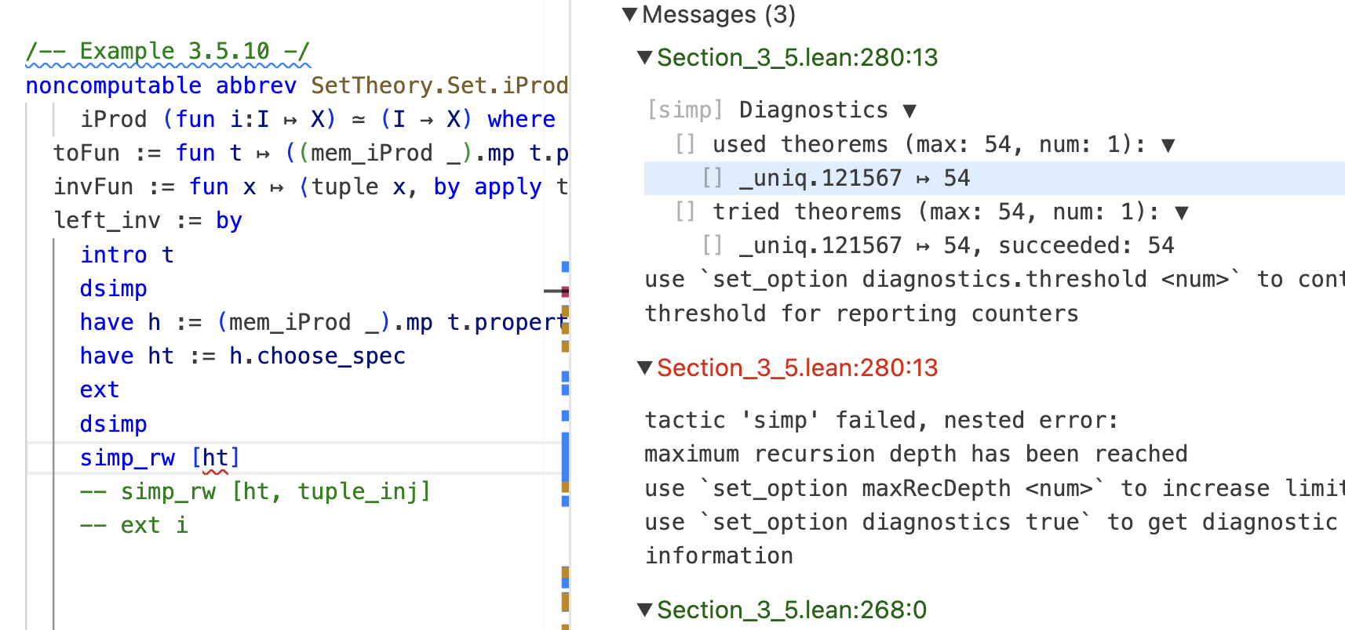This screenshot has height=630, width=1345.
Task: Collapse the "tried theorems" list arrow
Action: pyautogui.click(x=1182, y=212)
